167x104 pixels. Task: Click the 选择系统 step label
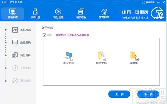(25, 43)
